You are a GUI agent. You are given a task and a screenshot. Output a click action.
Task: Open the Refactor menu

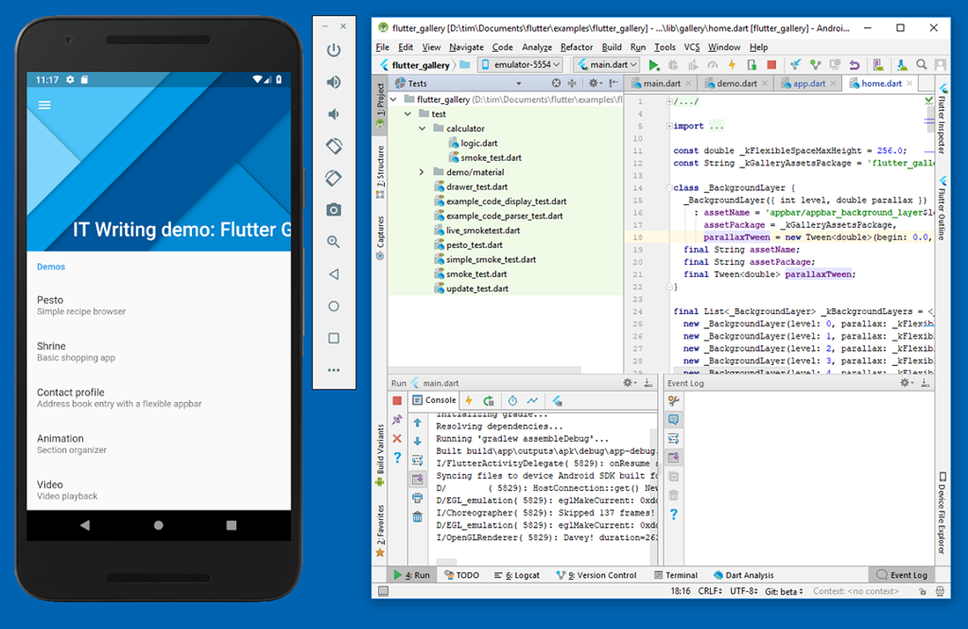click(576, 47)
